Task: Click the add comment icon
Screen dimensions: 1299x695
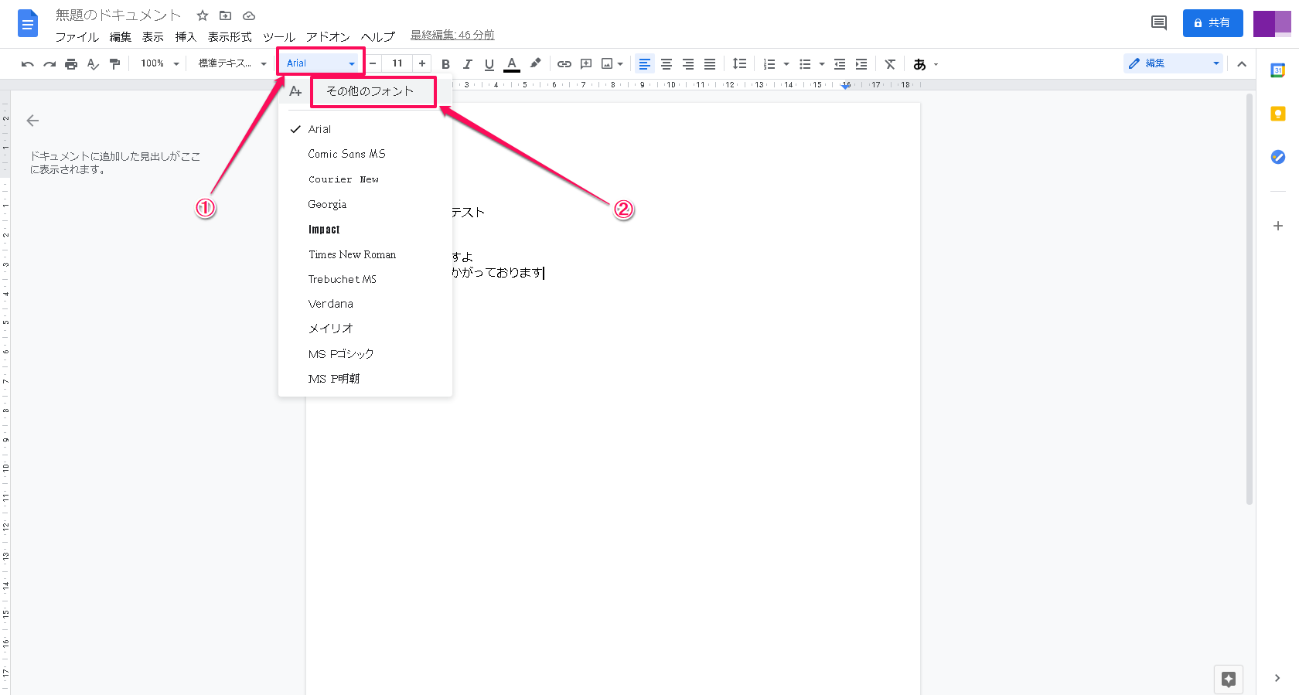Action: point(586,64)
